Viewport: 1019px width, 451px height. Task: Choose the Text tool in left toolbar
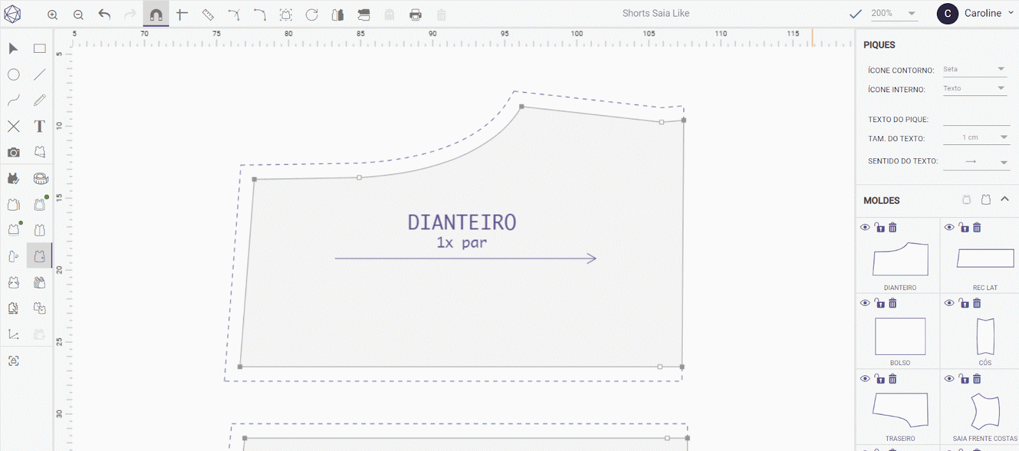point(39,126)
